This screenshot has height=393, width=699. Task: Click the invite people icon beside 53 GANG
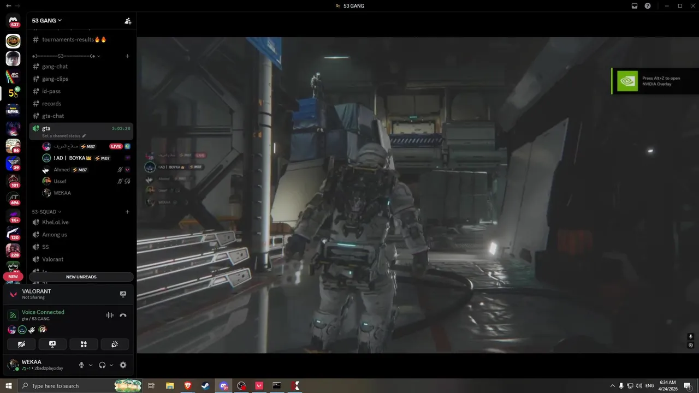pyautogui.click(x=128, y=21)
